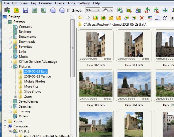Select the Italy 003.JPG thumbnail

tap(134, 45)
